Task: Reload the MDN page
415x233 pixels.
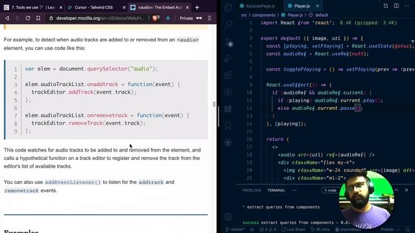Action: point(28,18)
